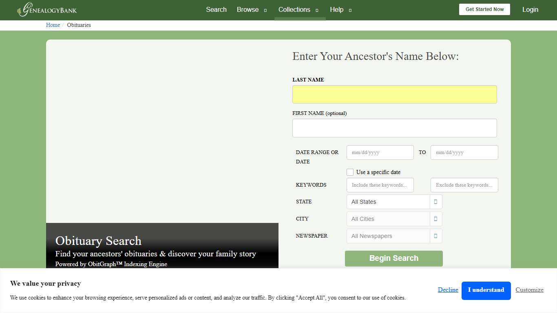Open the Login link
Viewport: 557px width, 313px height.
click(x=530, y=9)
